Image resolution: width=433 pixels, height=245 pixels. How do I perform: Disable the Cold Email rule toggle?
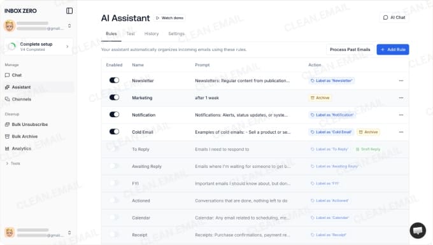(114, 131)
